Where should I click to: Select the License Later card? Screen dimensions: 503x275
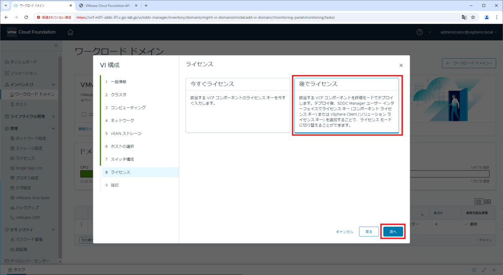click(347, 105)
